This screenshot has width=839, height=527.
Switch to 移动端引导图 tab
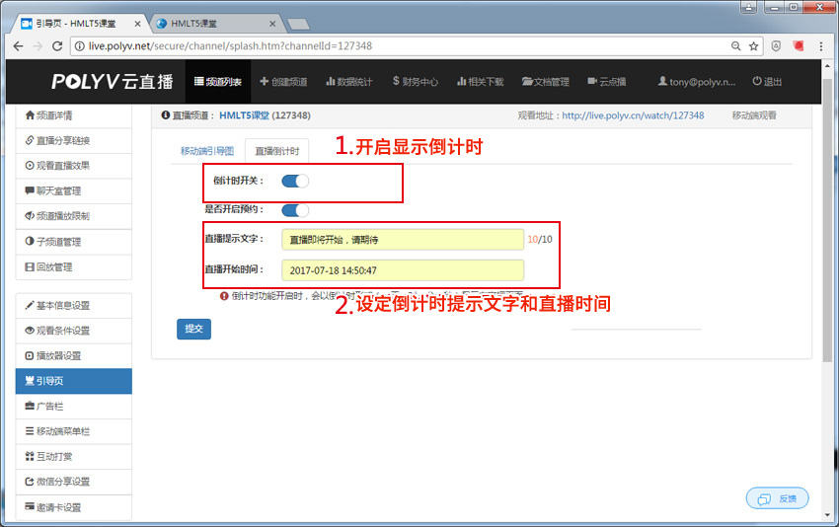pos(207,151)
